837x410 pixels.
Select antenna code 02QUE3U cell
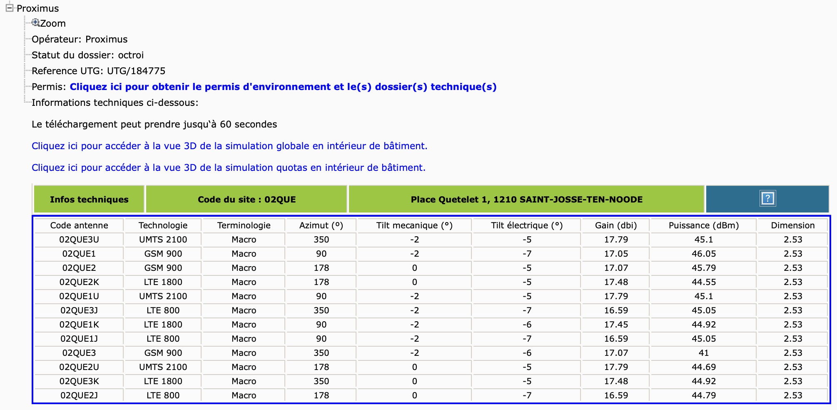[79, 240]
